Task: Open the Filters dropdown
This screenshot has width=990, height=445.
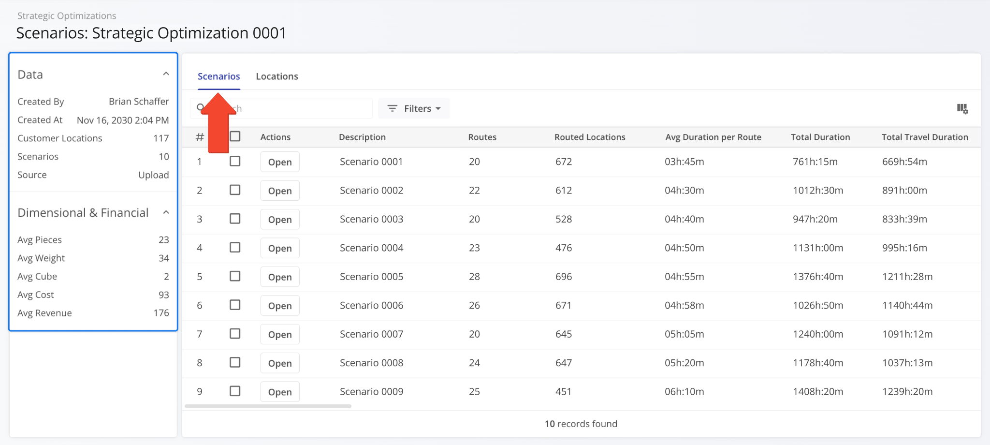Action: coord(414,108)
